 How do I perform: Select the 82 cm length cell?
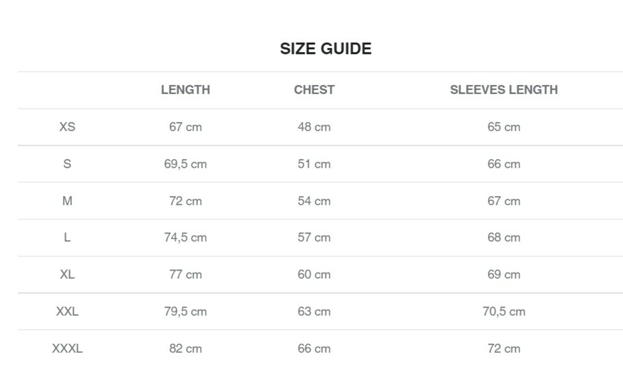click(x=185, y=348)
